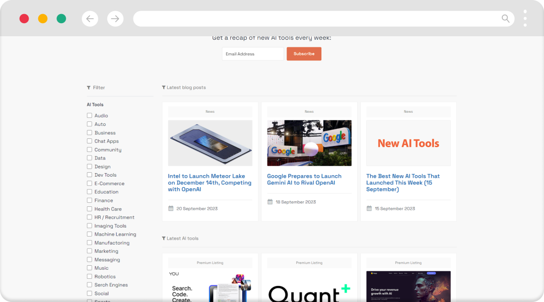
Task: Open the 'Drive your revenue growth' listing image
Action: point(409,287)
